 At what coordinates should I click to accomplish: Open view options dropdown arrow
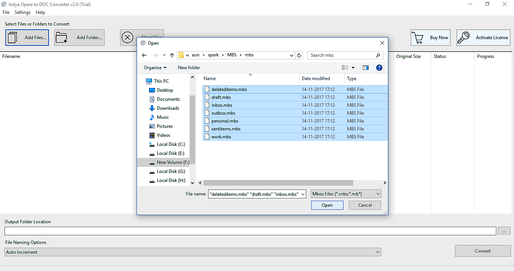353,68
